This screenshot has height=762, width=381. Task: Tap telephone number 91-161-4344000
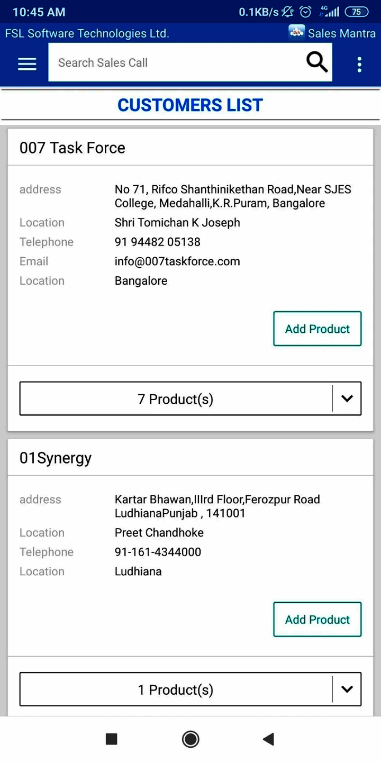coord(158,552)
